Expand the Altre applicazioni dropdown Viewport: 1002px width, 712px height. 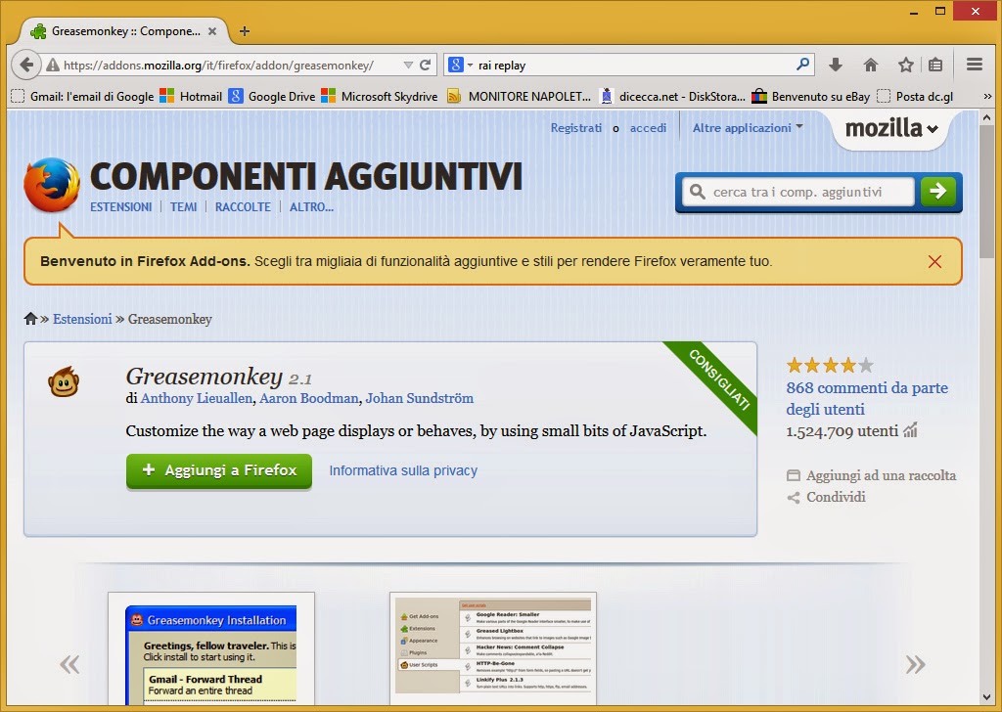tap(747, 128)
